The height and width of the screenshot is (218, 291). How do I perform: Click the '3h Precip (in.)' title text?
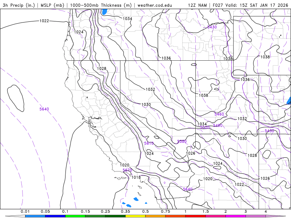click(19, 5)
